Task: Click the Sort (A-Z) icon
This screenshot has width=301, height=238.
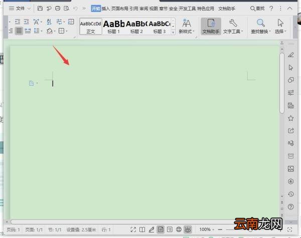Action: click(x=49, y=22)
